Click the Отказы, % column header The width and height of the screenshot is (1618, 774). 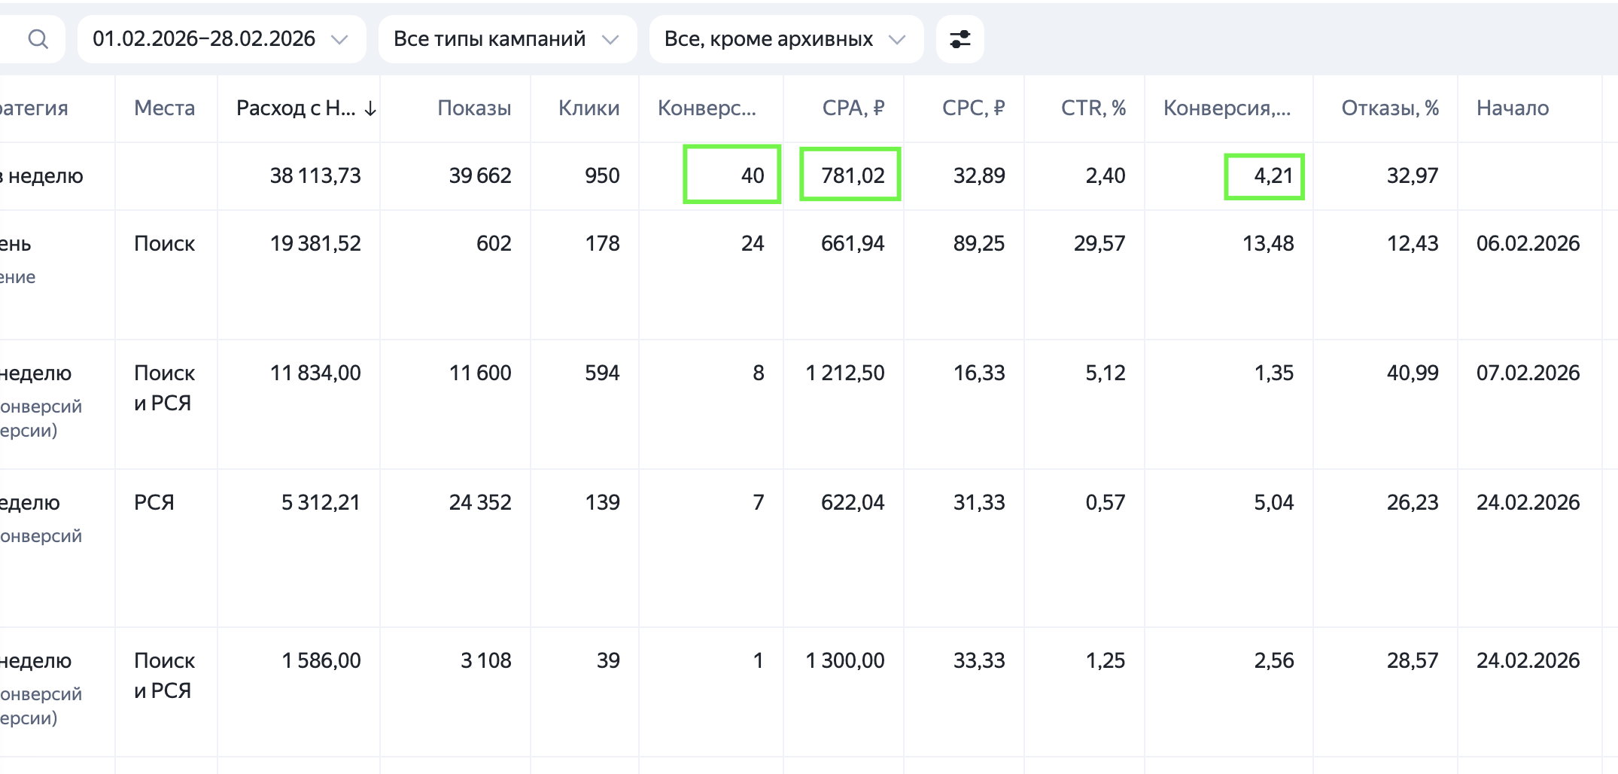[x=1389, y=108]
